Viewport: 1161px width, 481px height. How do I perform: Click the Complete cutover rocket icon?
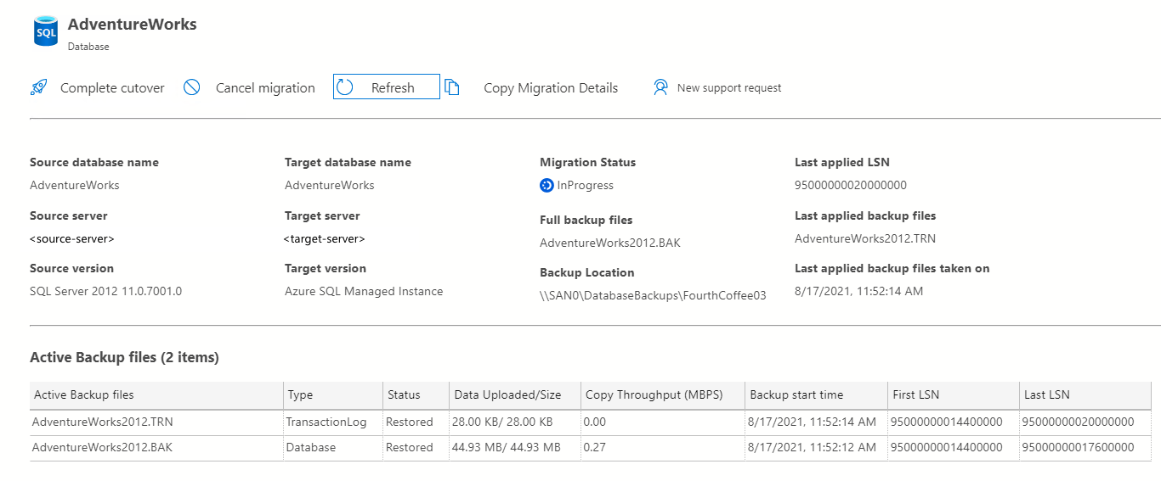(38, 87)
